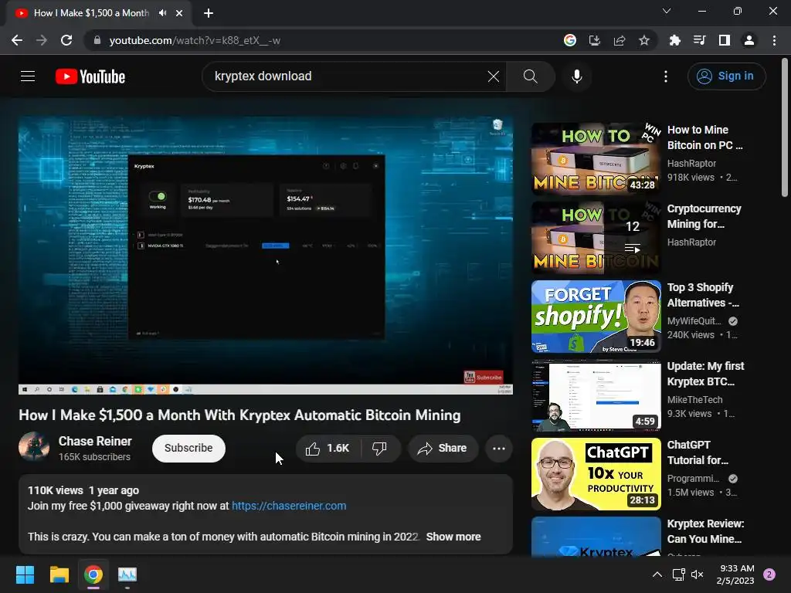The height and width of the screenshot is (593, 791).
Task: Click Chrome icon in taskbar
Action: 93,574
